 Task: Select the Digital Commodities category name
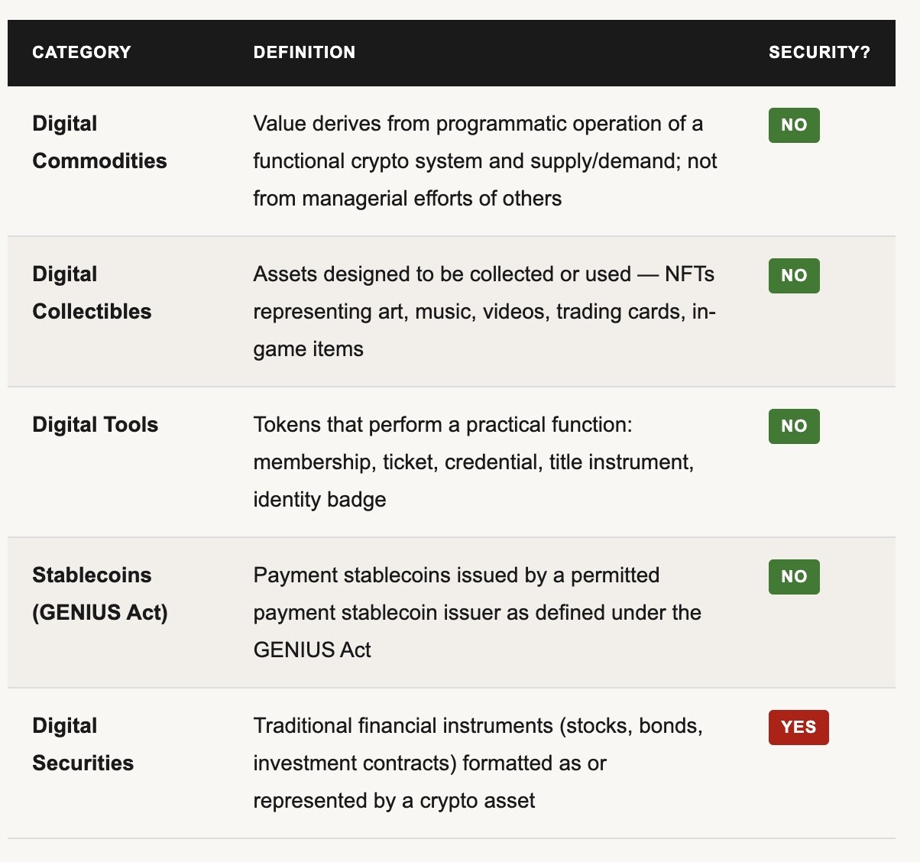pyautogui.click(x=99, y=142)
